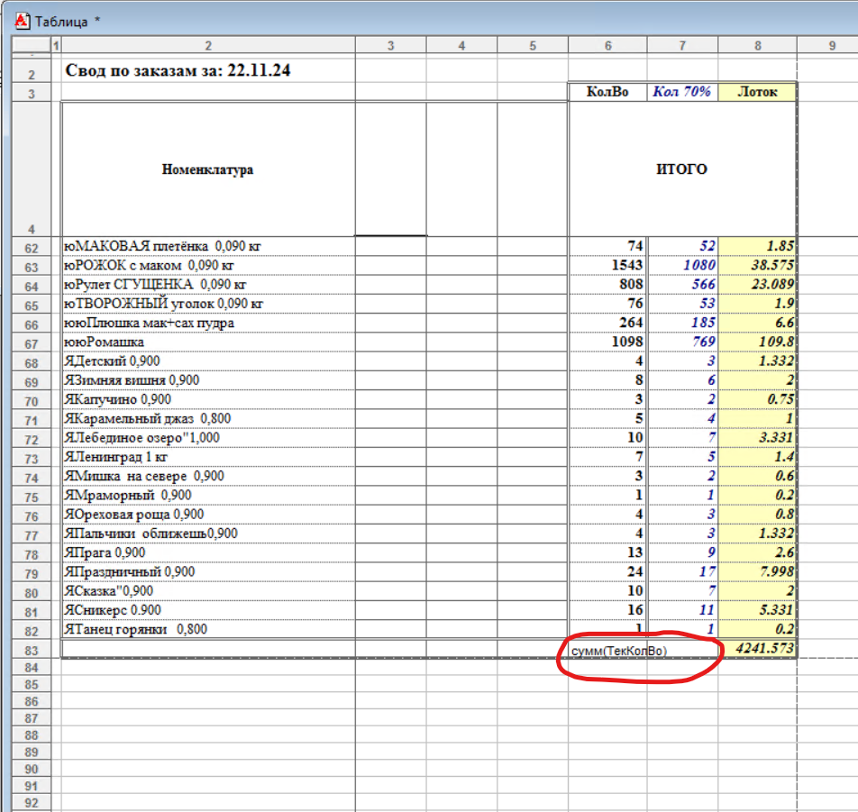Select row header 79
This screenshot has width=858, height=812.
(32, 573)
